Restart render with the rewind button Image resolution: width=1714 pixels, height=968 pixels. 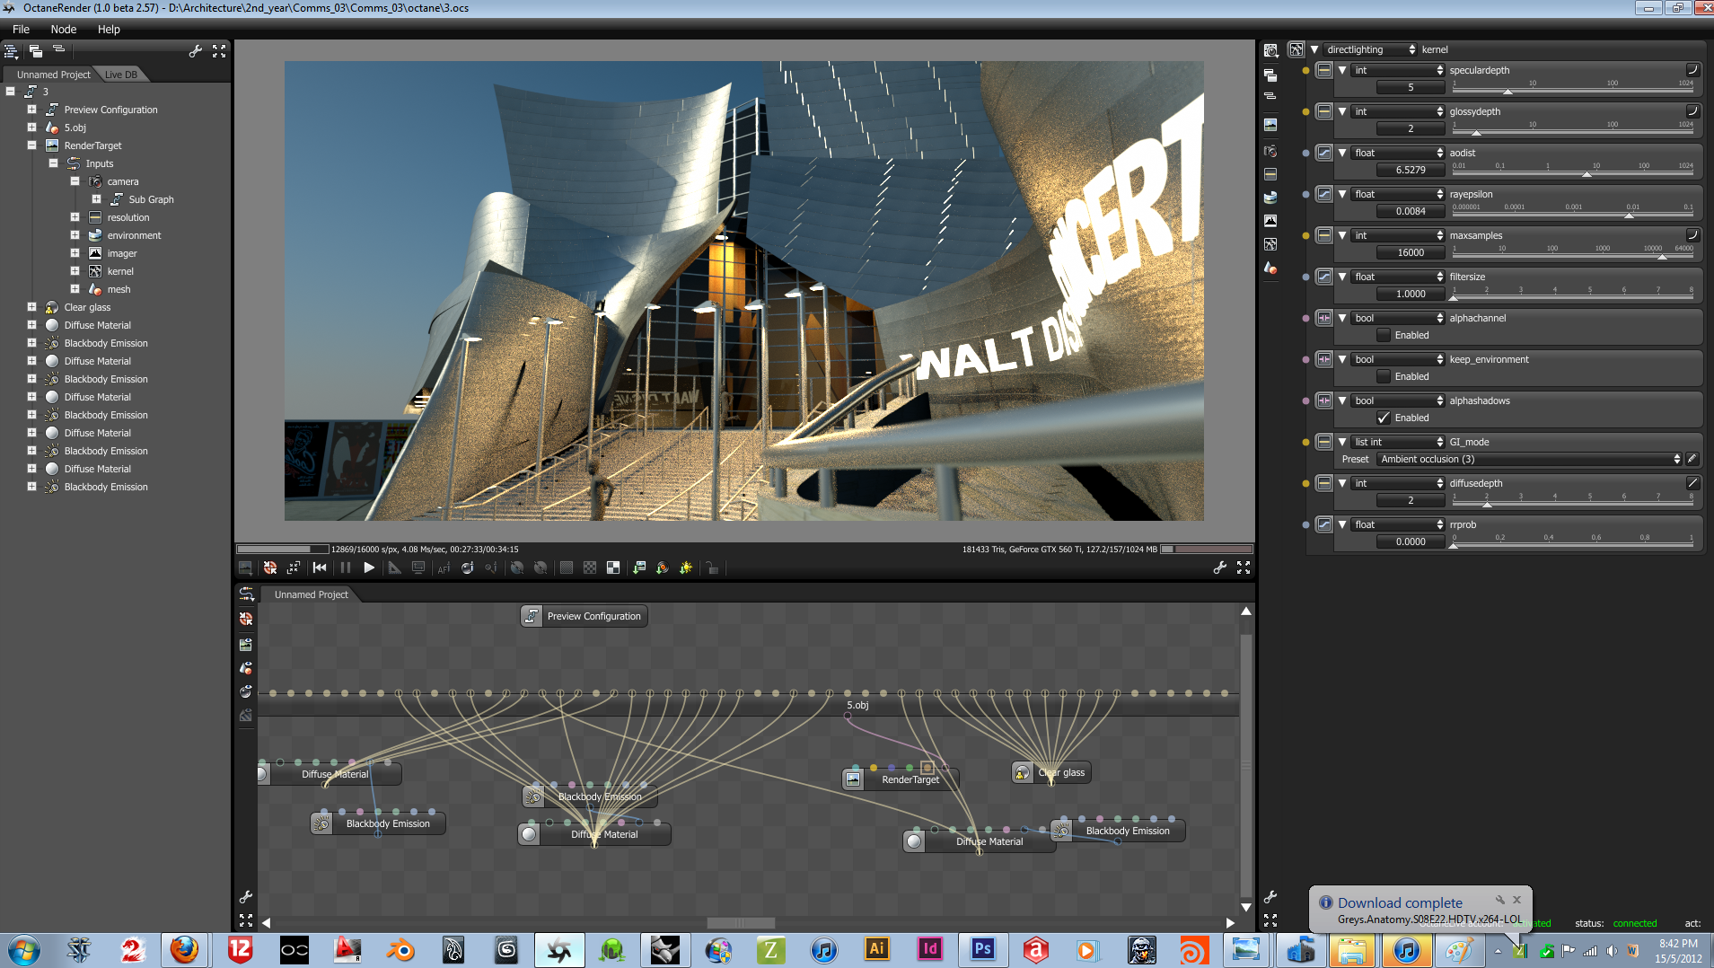pos(320,568)
